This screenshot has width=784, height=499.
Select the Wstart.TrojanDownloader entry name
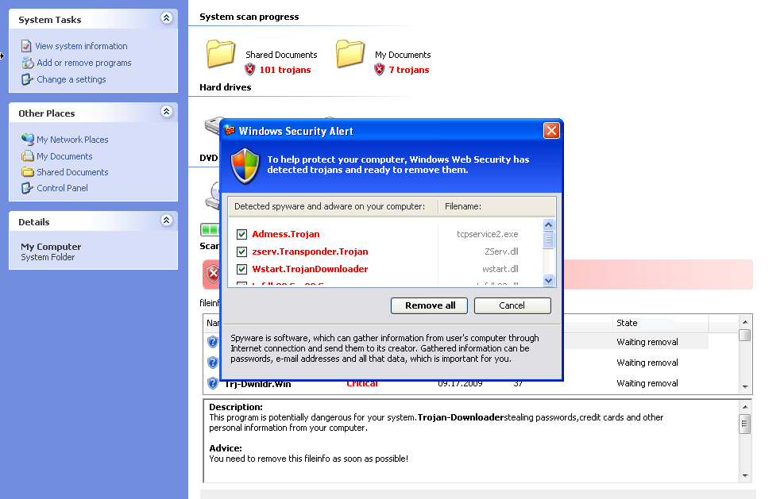click(x=310, y=269)
